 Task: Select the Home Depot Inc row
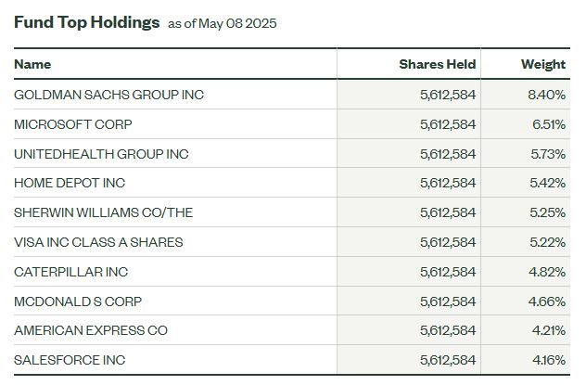pos(292,183)
